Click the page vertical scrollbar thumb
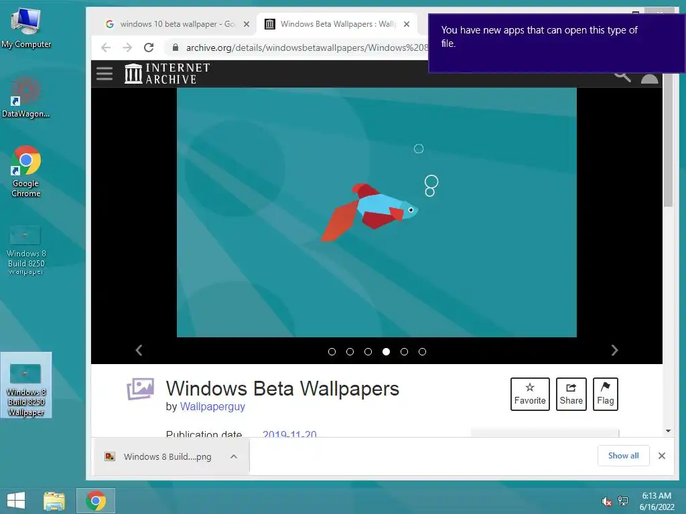Image resolution: width=686 pixels, height=514 pixels. pyautogui.click(x=668, y=141)
